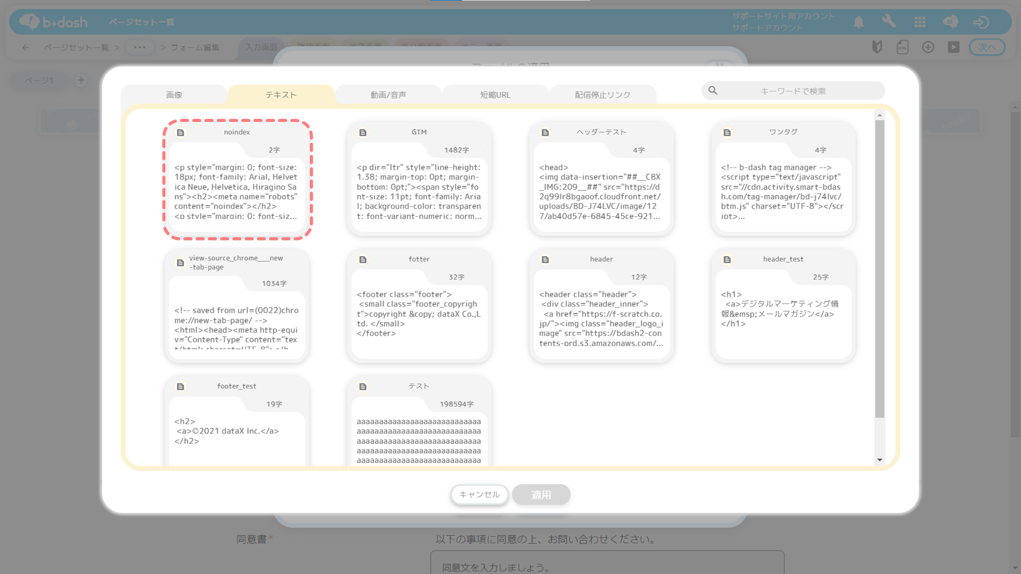Select the fotter text card
This screenshot has height=574, width=1021.
419,306
